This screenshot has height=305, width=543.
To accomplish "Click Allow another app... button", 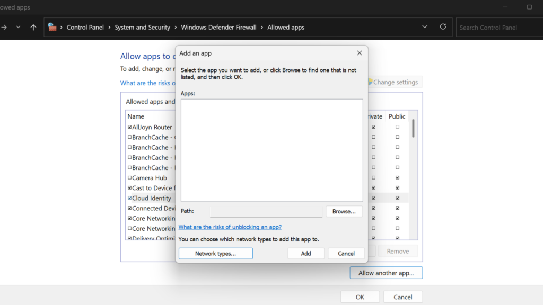I will pos(386,273).
